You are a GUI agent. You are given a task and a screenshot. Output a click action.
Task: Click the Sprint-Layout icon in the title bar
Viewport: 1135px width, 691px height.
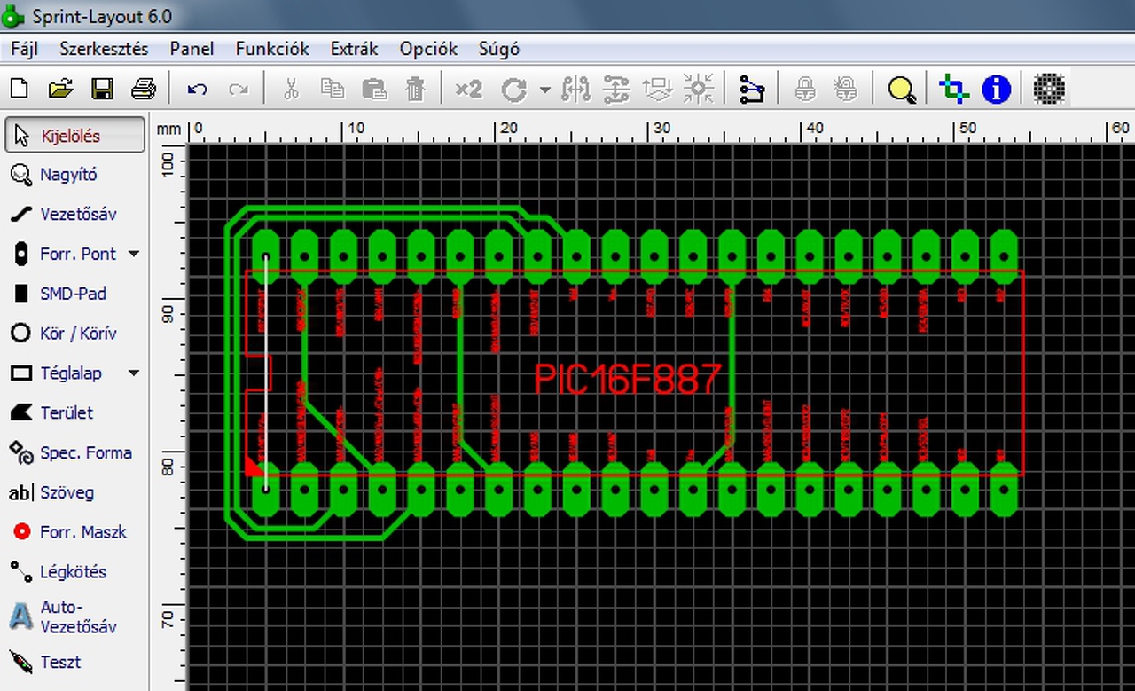click(14, 16)
